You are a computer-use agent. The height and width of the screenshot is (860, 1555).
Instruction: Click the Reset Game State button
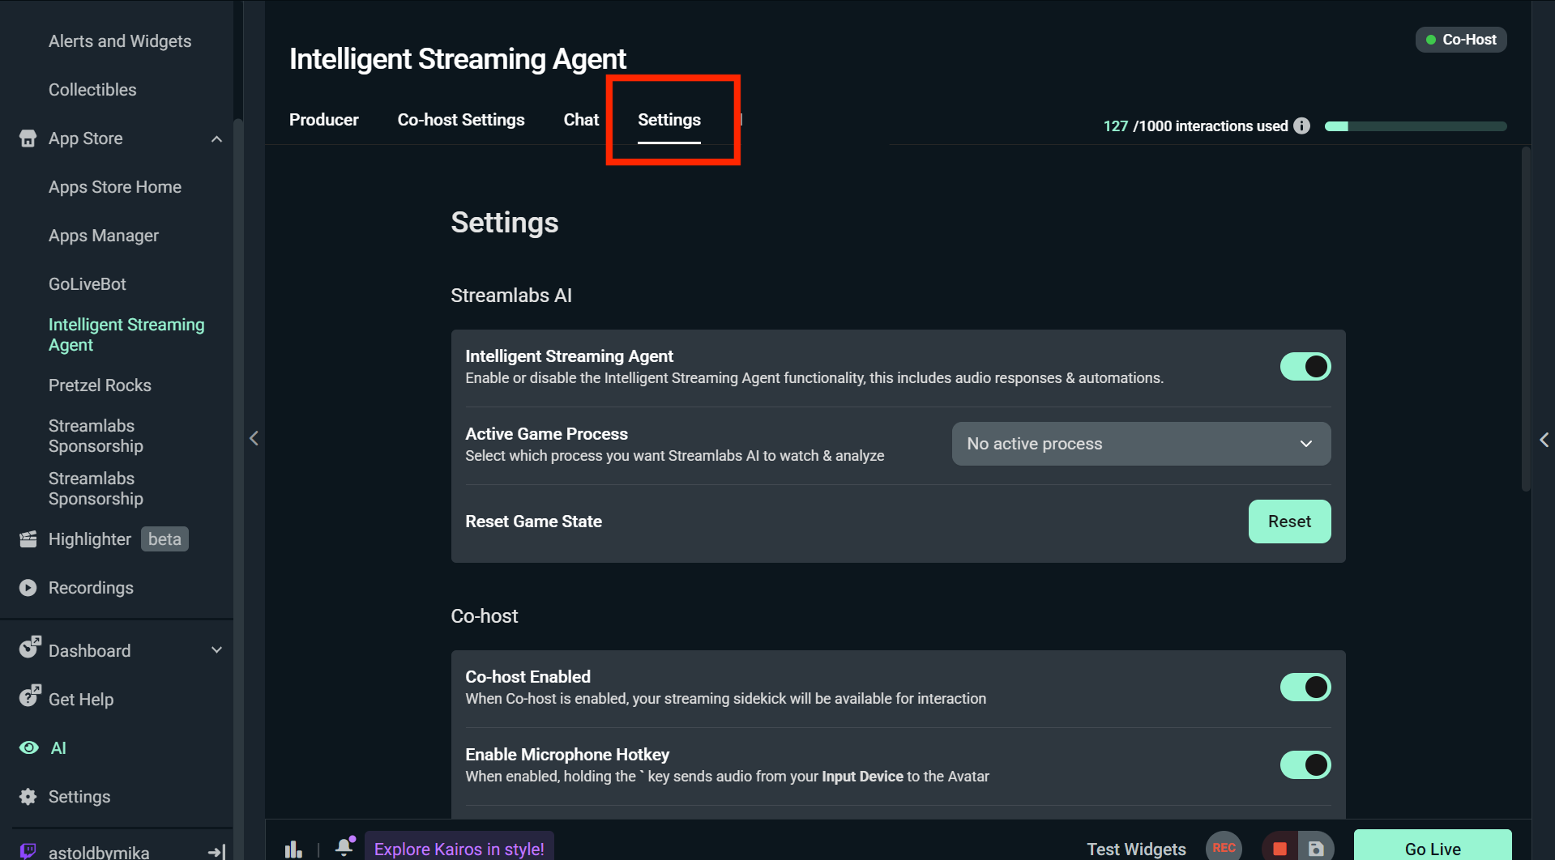pos(1289,522)
